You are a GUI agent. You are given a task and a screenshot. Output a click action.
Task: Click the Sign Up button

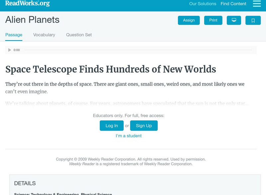click(x=144, y=126)
